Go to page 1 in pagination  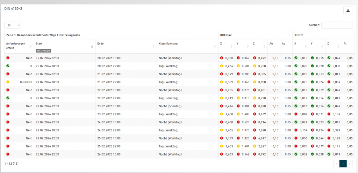pyautogui.click(x=343, y=164)
